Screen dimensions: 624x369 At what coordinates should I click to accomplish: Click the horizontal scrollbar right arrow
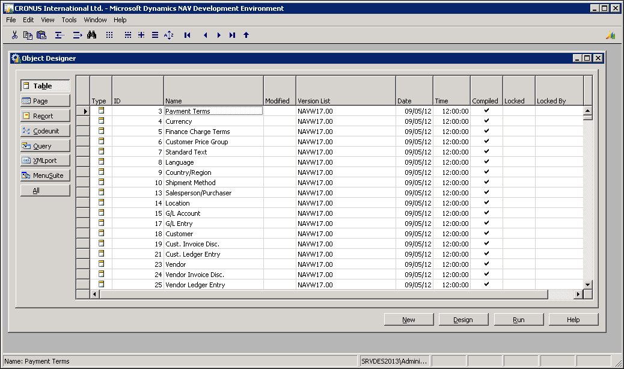click(x=578, y=294)
